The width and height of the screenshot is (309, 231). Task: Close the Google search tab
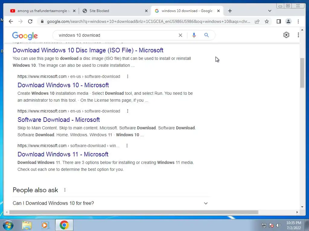[x=218, y=11]
